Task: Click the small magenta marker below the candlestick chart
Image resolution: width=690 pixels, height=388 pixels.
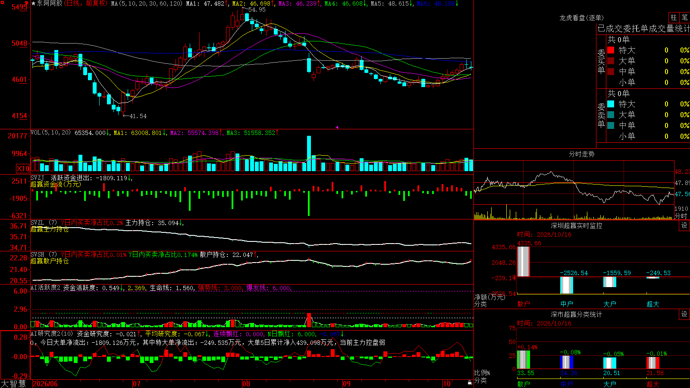Action: (x=337, y=127)
